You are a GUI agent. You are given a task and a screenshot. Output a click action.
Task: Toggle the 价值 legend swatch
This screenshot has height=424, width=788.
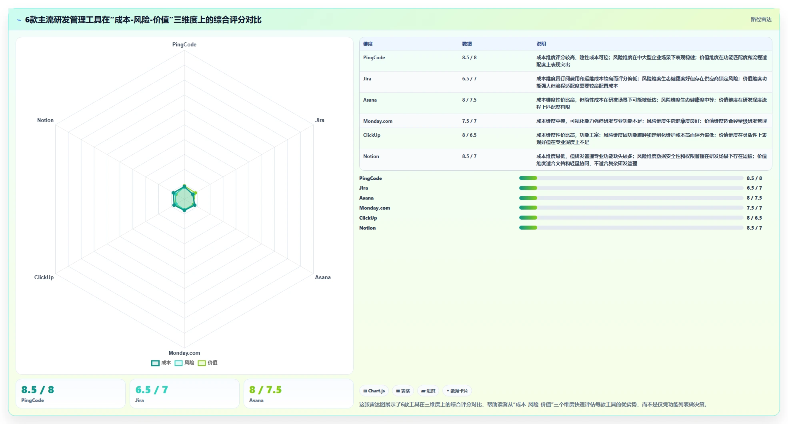tap(202, 363)
